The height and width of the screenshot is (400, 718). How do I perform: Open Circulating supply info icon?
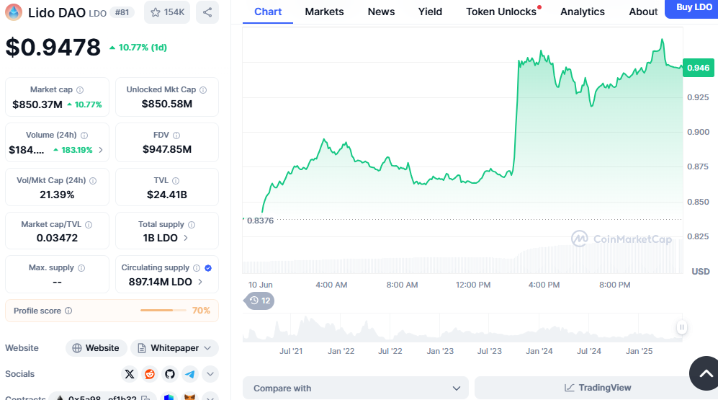[x=197, y=267]
